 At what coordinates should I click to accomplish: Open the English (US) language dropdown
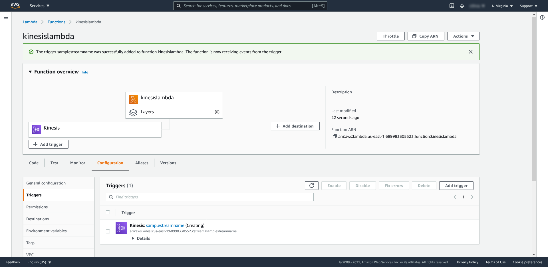click(39, 262)
